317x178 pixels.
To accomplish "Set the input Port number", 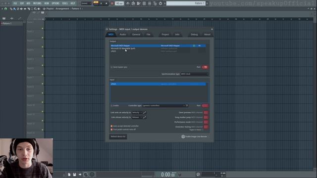I will point(205,106).
